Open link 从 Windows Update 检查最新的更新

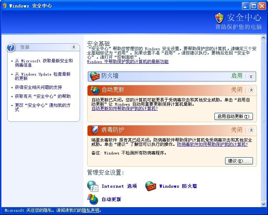(x=43, y=76)
